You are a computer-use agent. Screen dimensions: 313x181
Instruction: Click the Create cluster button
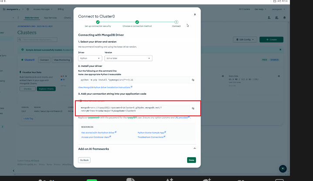click(271, 39)
